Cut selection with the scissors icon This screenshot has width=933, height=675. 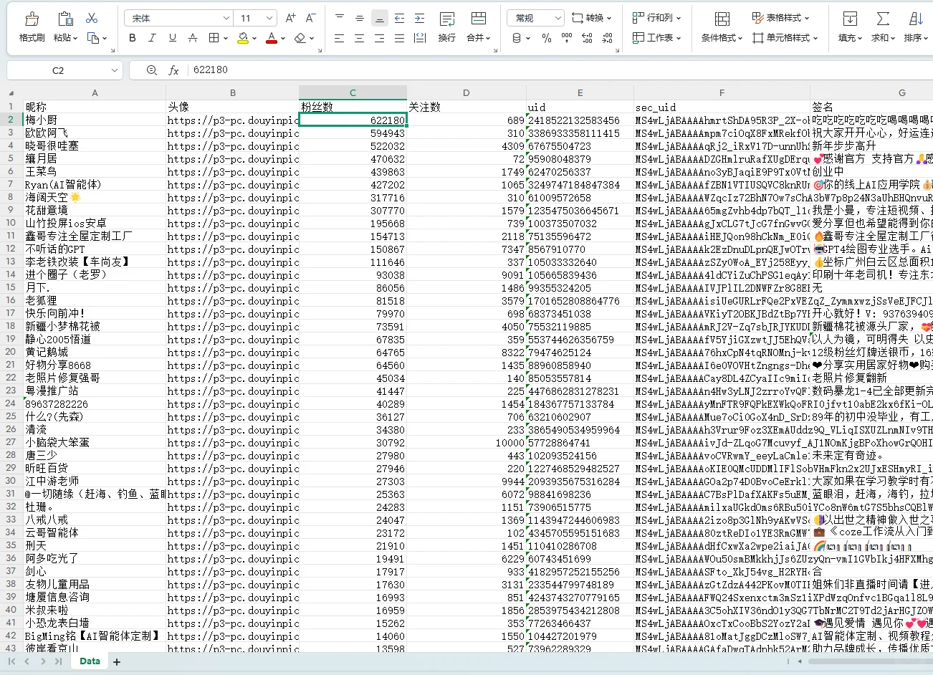pos(92,18)
